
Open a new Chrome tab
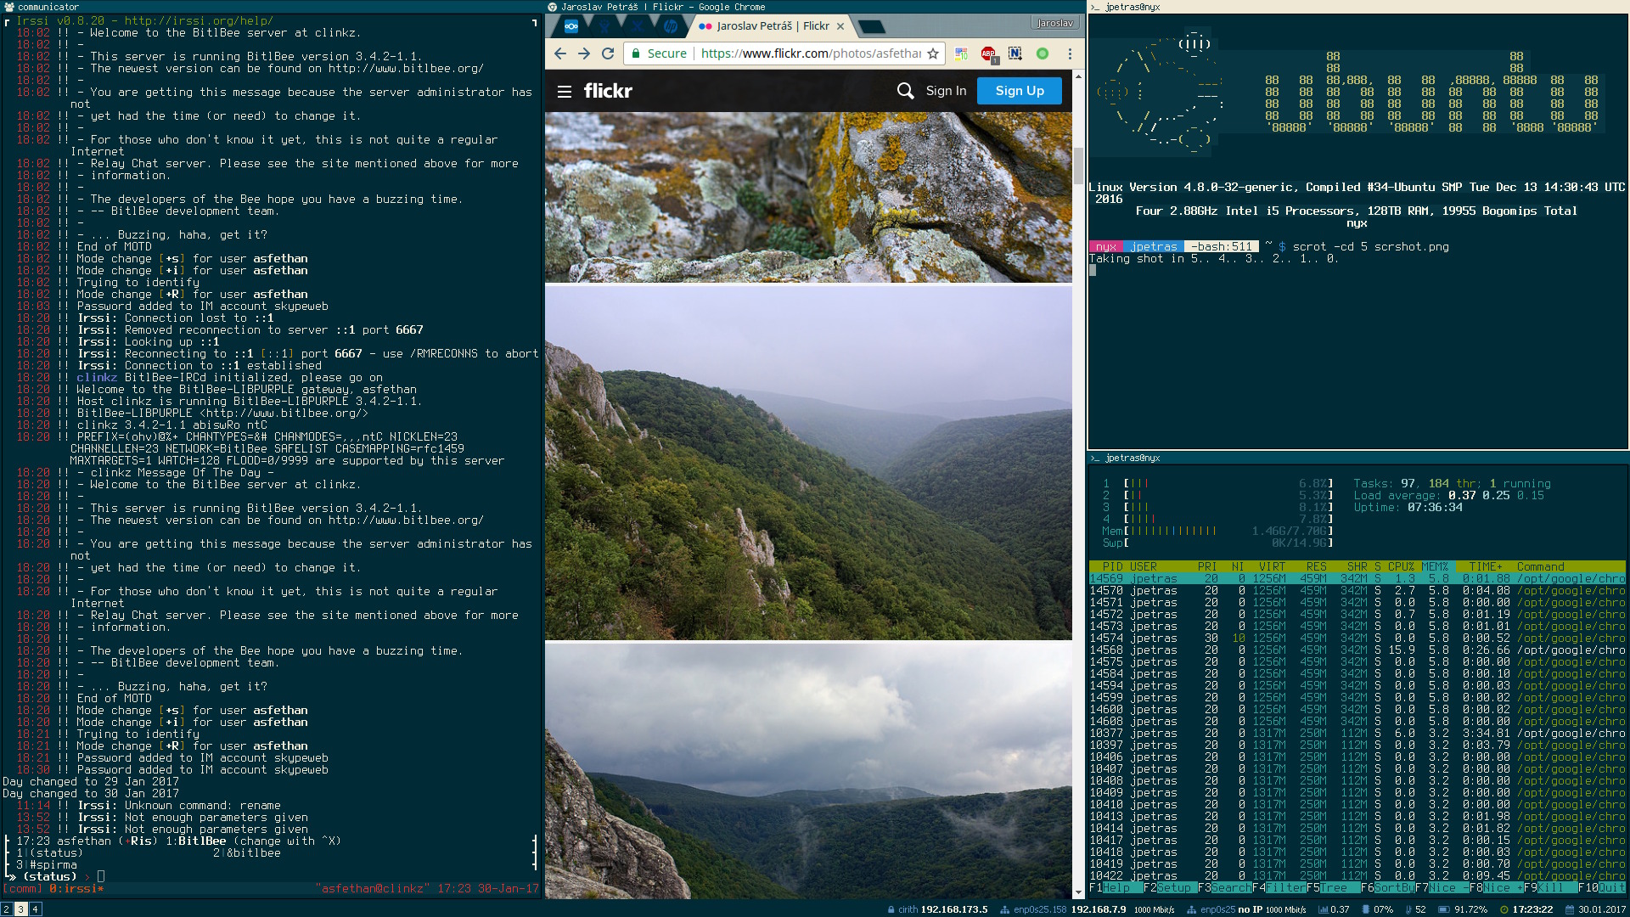(x=872, y=27)
